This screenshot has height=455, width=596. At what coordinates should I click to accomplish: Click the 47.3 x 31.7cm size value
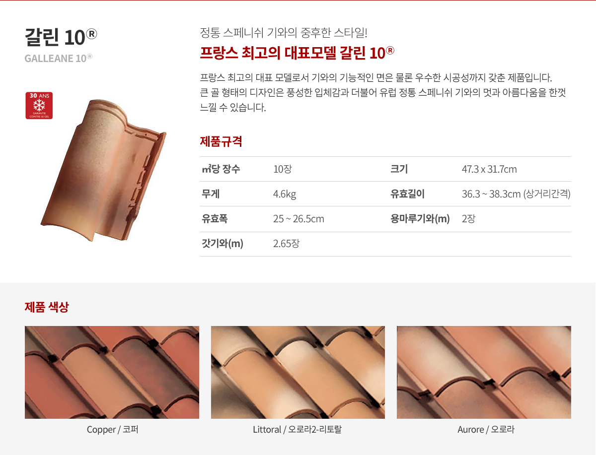pyautogui.click(x=489, y=169)
